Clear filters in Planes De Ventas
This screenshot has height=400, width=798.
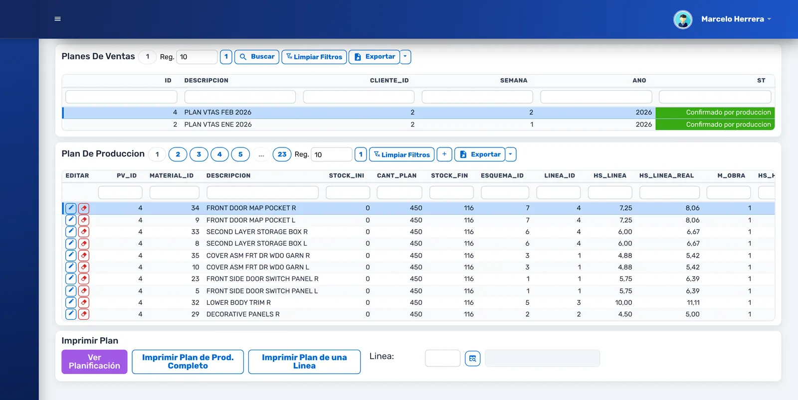coord(314,57)
